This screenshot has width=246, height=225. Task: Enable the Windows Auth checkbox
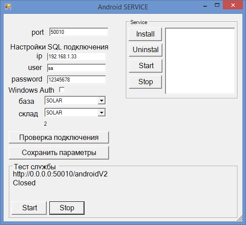62,90
